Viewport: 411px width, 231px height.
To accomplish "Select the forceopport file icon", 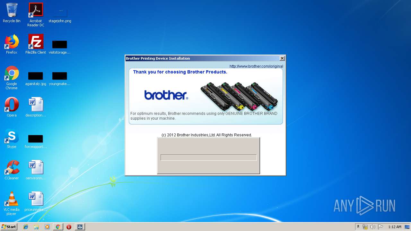I will (36, 141).
